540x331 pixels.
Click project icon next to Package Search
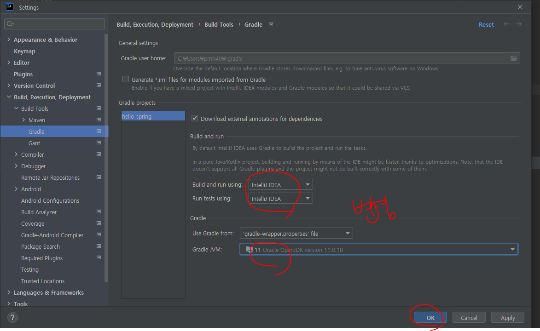tap(99, 246)
